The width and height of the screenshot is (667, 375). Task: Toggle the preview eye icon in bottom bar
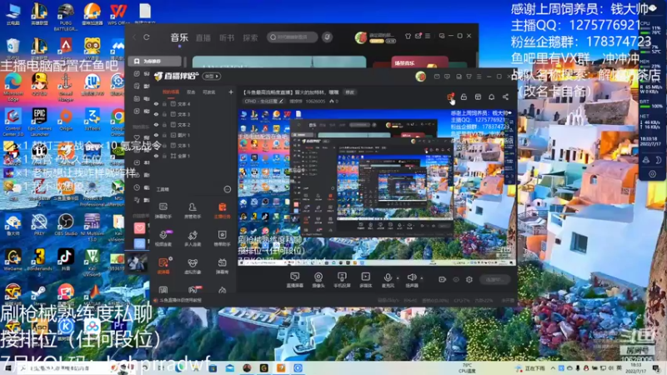455,279
